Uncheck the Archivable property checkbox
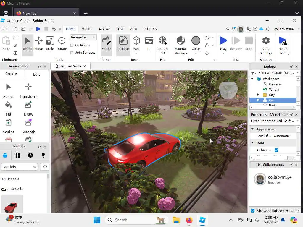The width and height of the screenshot is (303, 227). tap(276, 150)
